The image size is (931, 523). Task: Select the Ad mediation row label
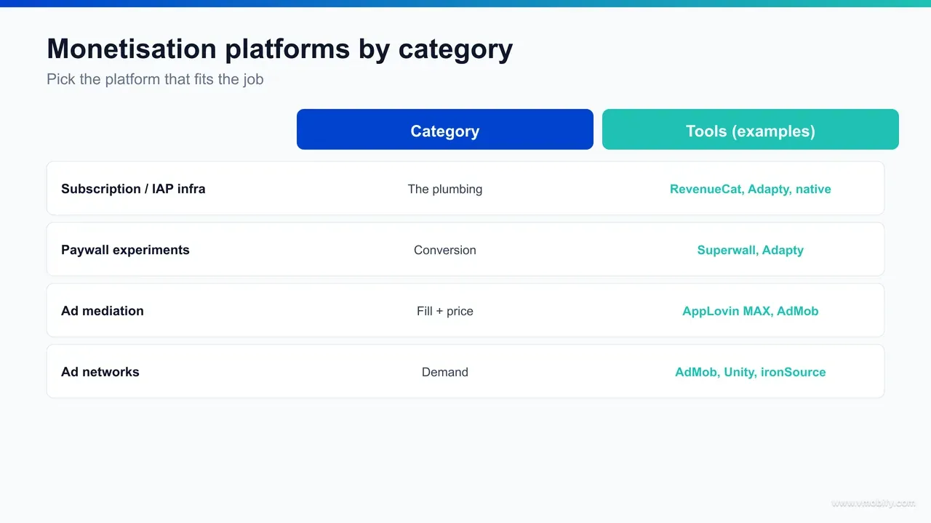[x=103, y=311]
